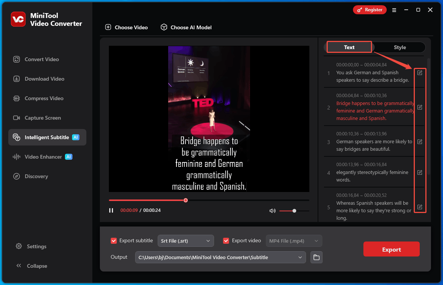Switch to the Text tab
443x285 pixels.
point(349,47)
